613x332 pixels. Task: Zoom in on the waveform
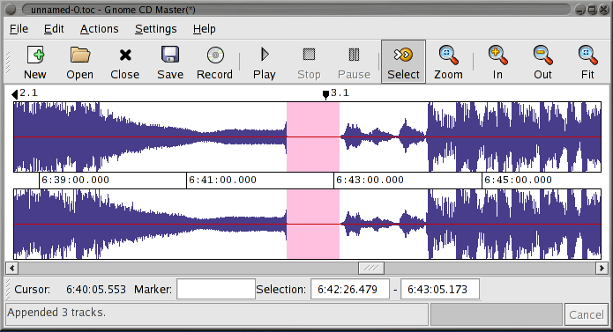[497, 62]
